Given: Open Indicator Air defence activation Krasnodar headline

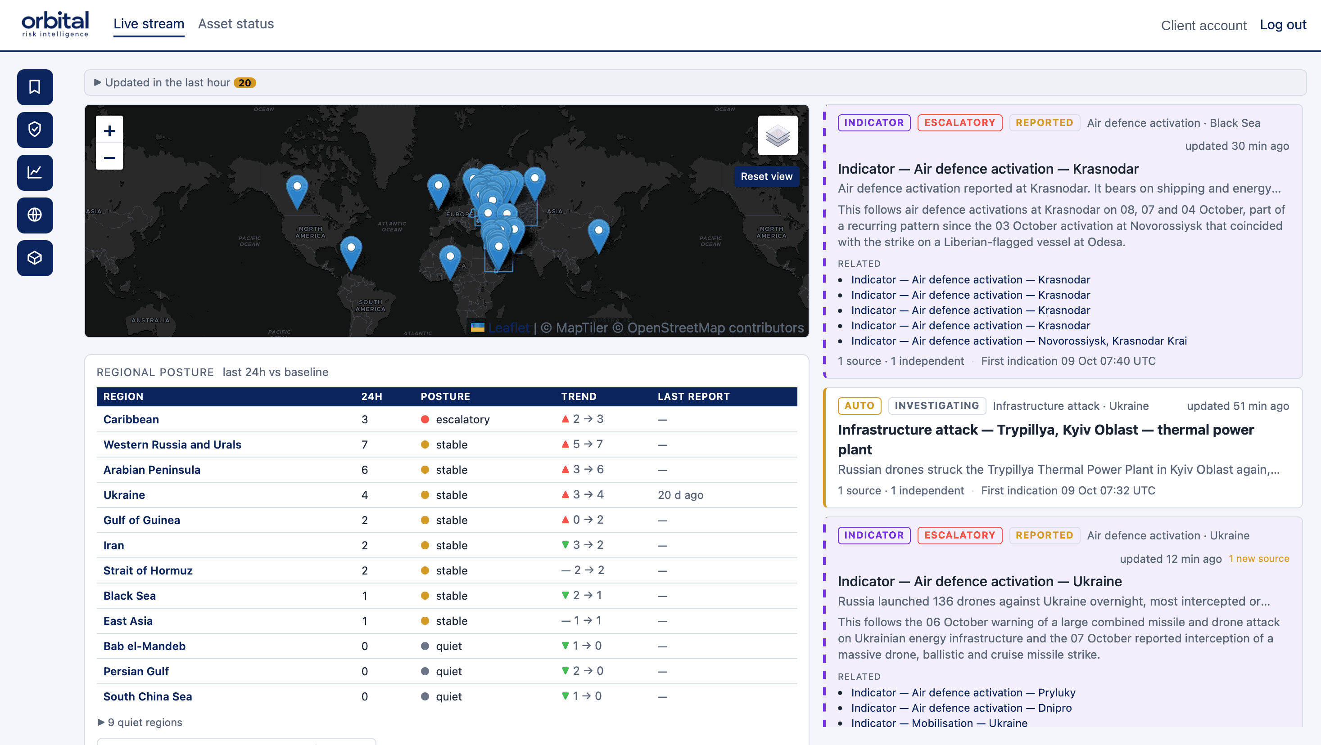Looking at the screenshot, I should 988,169.
